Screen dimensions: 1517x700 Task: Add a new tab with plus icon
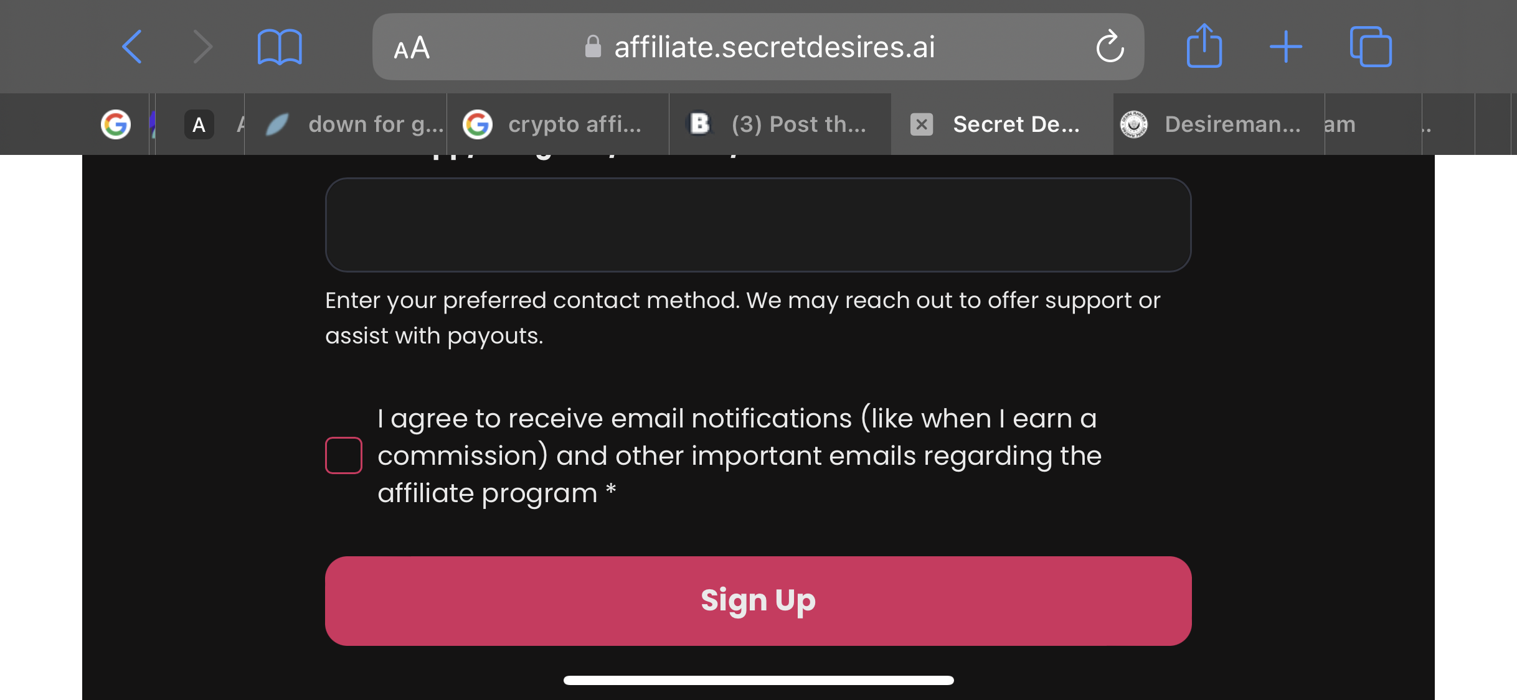1285,47
